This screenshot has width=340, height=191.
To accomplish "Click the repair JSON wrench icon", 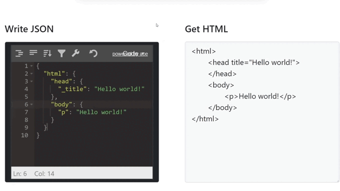I will pos(75,53).
